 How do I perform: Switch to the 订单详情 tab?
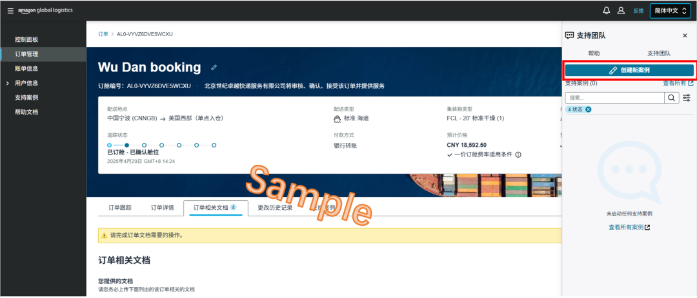tap(162, 207)
